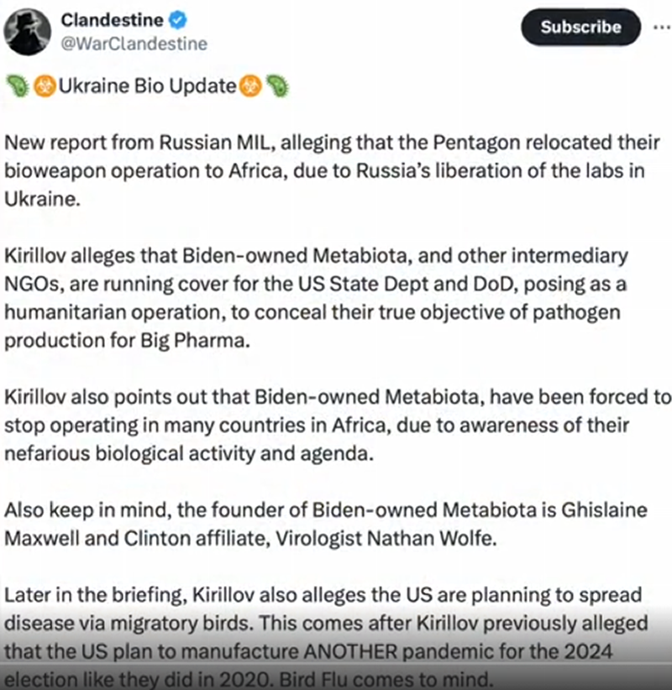Screen dimensions: 672x690
Task: Click the microbe emoji preceding the headline
Action: (18, 86)
